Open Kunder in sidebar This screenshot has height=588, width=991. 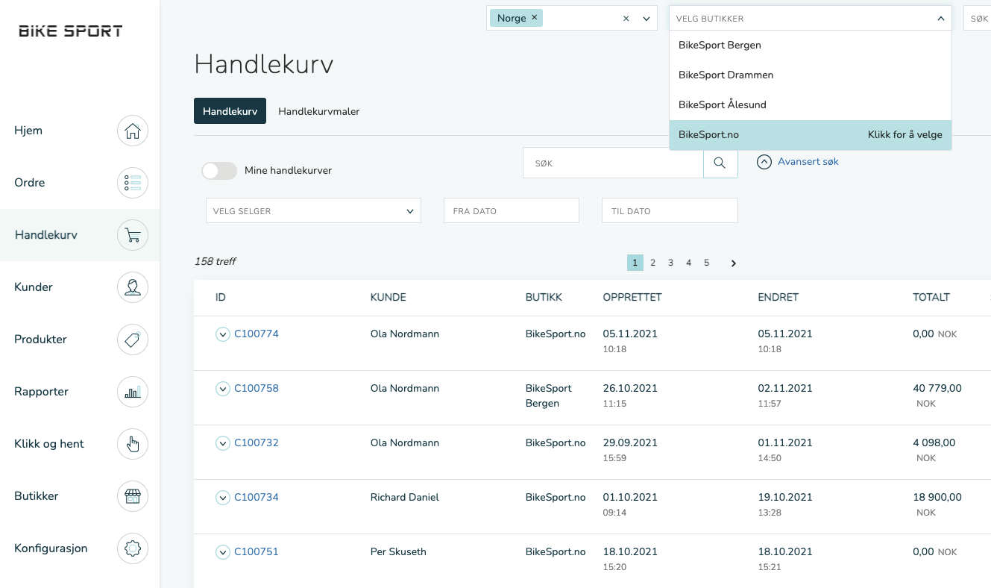(x=34, y=287)
